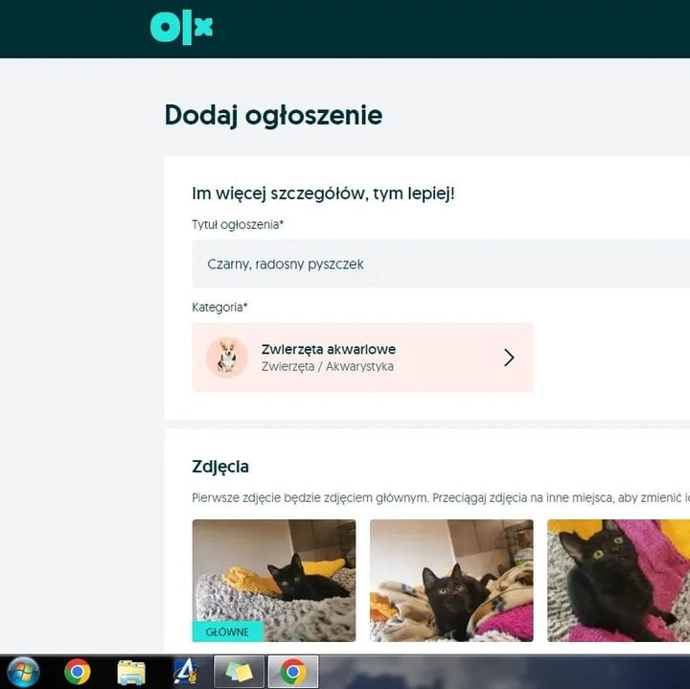This screenshot has width=690, height=689.
Task: Expand the category chevron arrow
Action: pos(509,357)
